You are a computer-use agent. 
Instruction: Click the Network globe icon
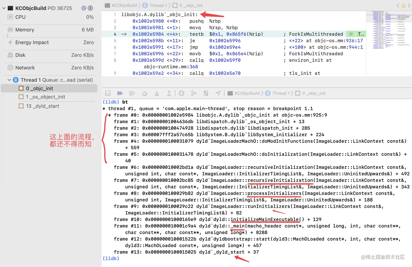[x=10, y=68]
